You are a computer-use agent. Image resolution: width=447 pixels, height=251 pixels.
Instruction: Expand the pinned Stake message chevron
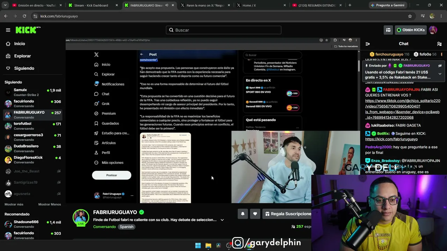coord(440,74)
